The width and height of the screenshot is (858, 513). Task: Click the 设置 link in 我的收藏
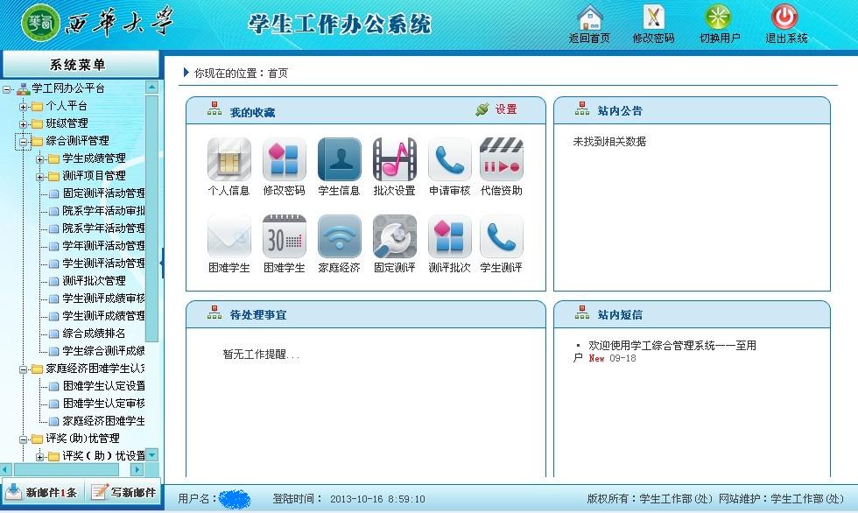505,109
